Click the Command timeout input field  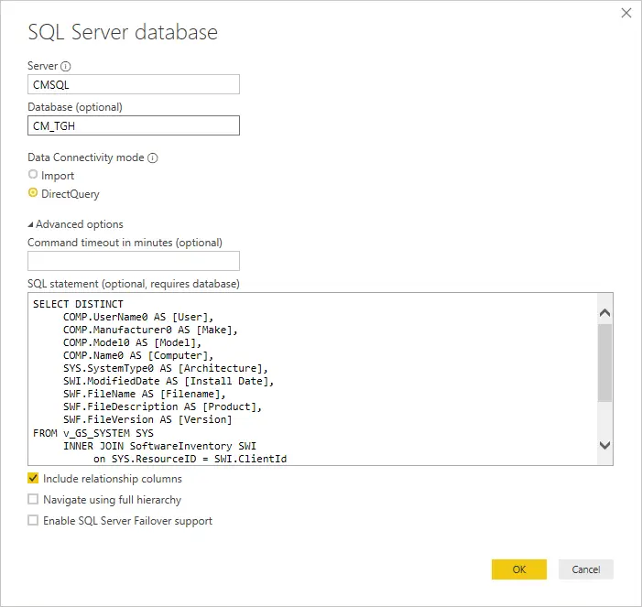134,261
